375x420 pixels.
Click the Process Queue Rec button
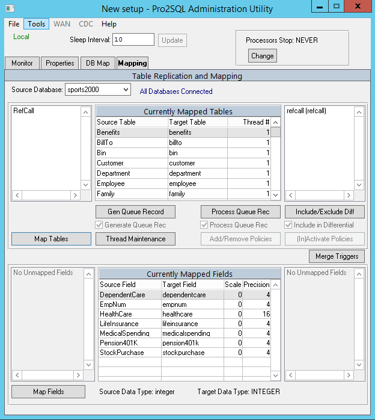tap(240, 212)
